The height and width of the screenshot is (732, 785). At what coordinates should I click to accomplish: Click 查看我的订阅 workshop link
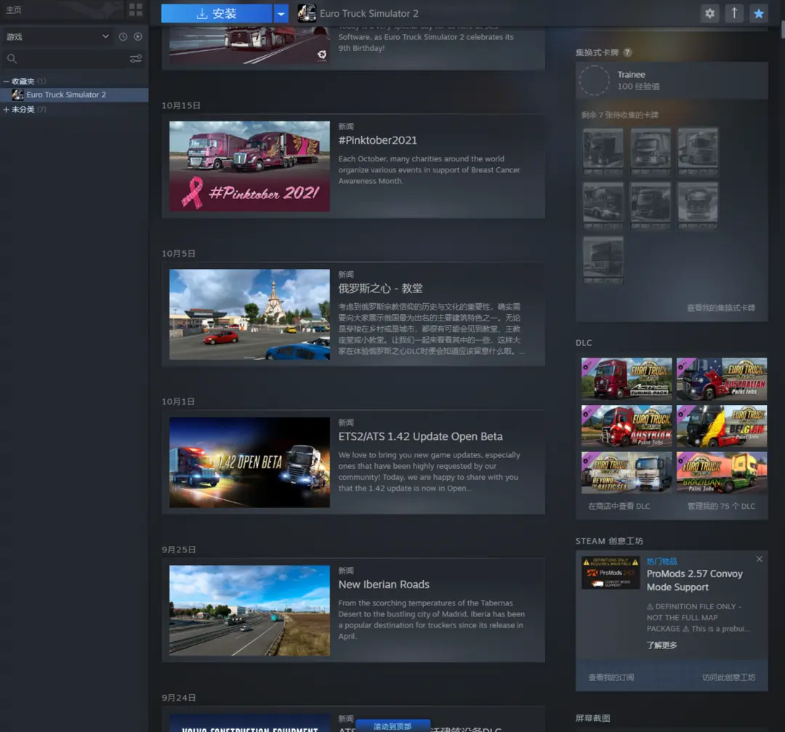(611, 677)
